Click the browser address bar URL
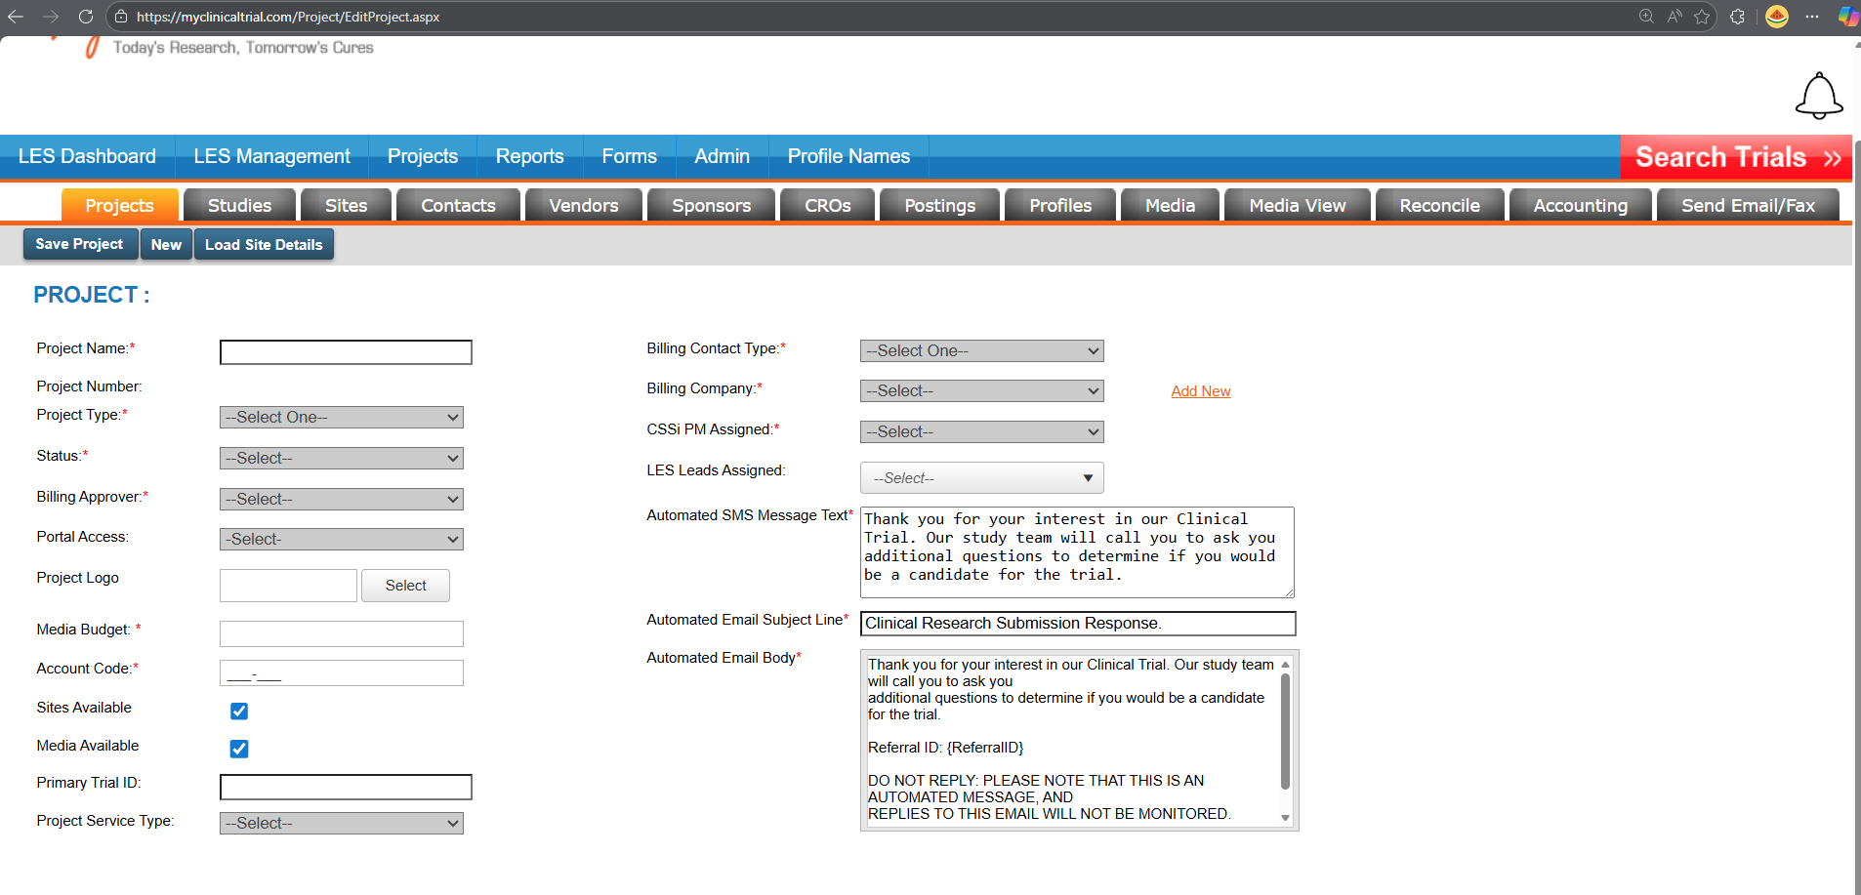Image resolution: width=1861 pixels, height=895 pixels. pos(288,17)
